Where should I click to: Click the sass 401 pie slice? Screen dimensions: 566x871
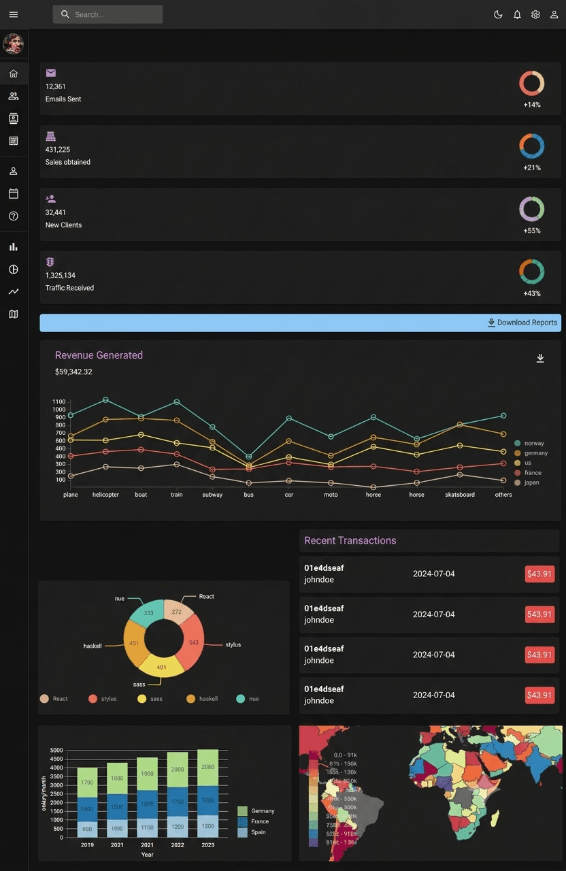click(x=161, y=667)
